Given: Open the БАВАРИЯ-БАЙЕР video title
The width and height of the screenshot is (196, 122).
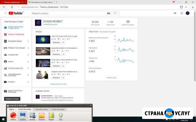Looking at the screenshot, I should [65, 48].
